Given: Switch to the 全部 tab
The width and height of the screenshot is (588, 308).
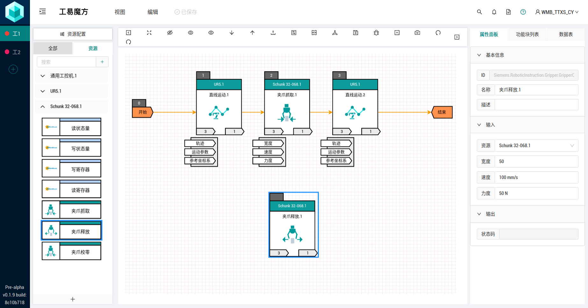Looking at the screenshot, I should [x=53, y=48].
